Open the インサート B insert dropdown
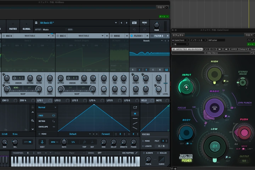This screenshot has width=255, height=170. pyautogui.click(x=198, y=40)
